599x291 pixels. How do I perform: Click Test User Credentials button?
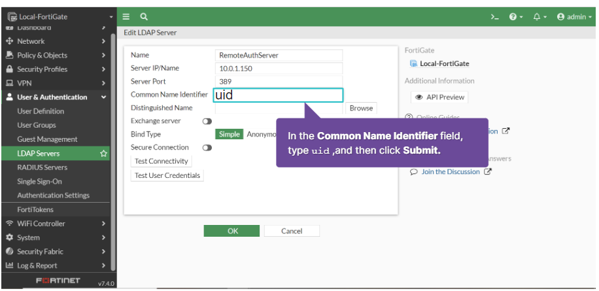pos(167,175)
